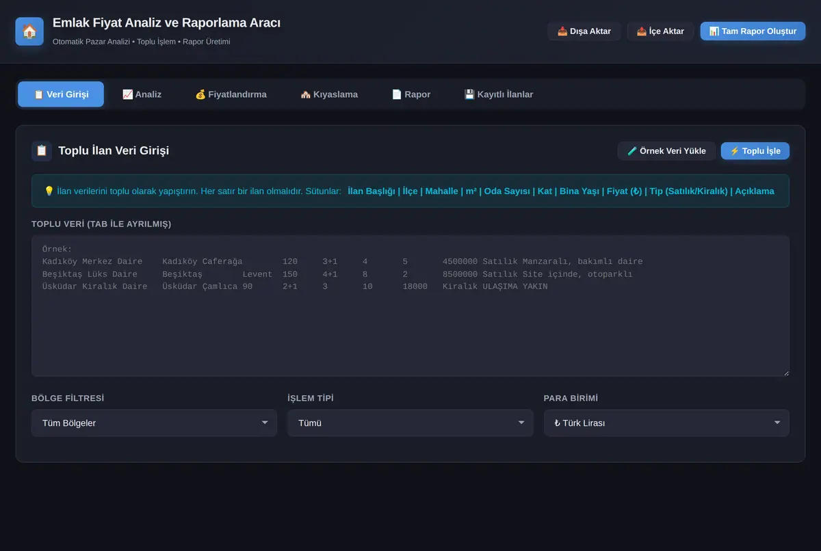The width and height of the screenshot is (821, 551).
Task: Click the lightbulb hint icon
Action: (49, 191)
